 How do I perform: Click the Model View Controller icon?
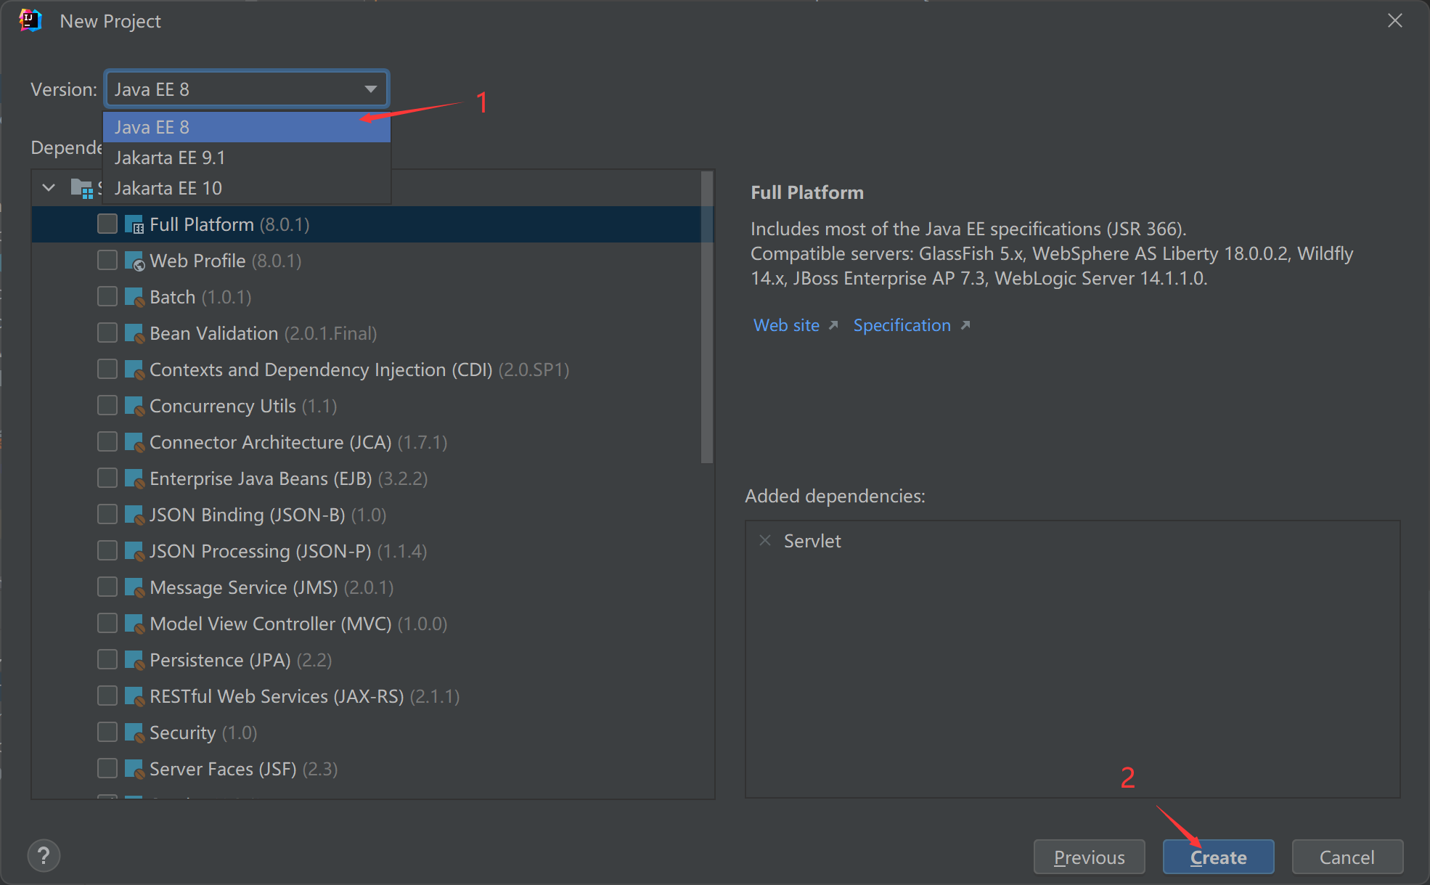(x=134, y=624)
